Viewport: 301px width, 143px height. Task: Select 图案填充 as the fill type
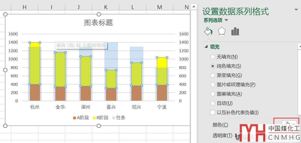[x=213, y=94]
